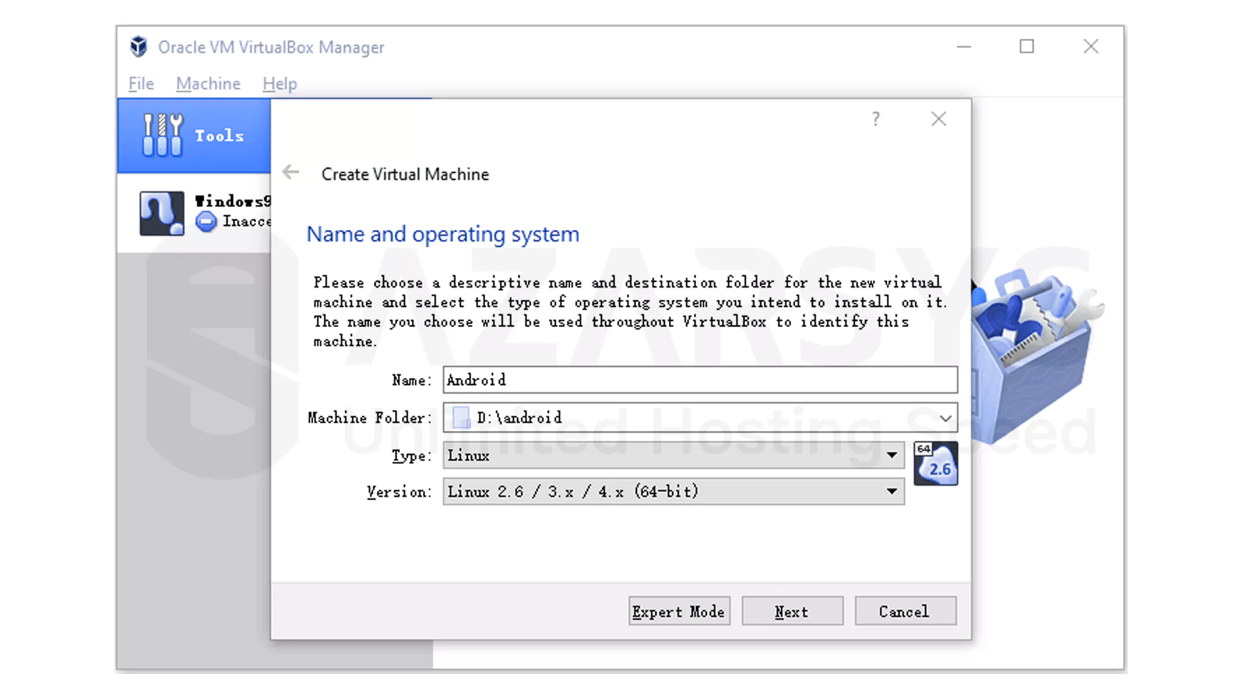Click the inaccessible status icon beside Windows9

(x=206, y=221)
